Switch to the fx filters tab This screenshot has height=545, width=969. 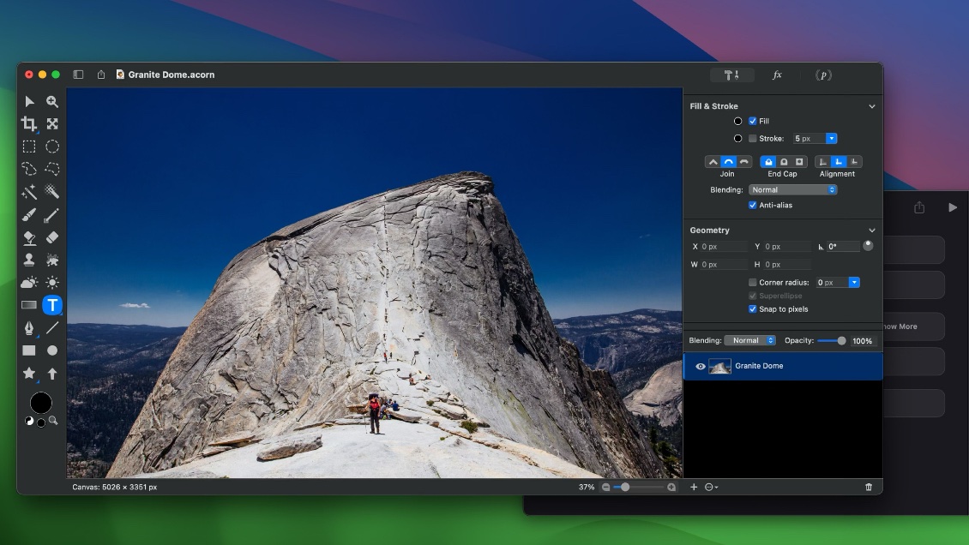777,75
